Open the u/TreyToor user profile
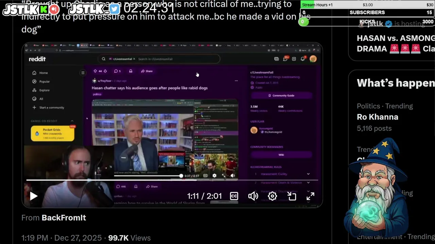This screenshot has height=244, width=435. [104, 81]
